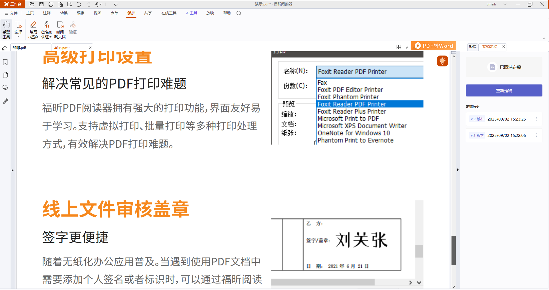This screenshot has height=290, width=549.
Task: Click the 验证 verify signature tool
Action: pos(73,28)
